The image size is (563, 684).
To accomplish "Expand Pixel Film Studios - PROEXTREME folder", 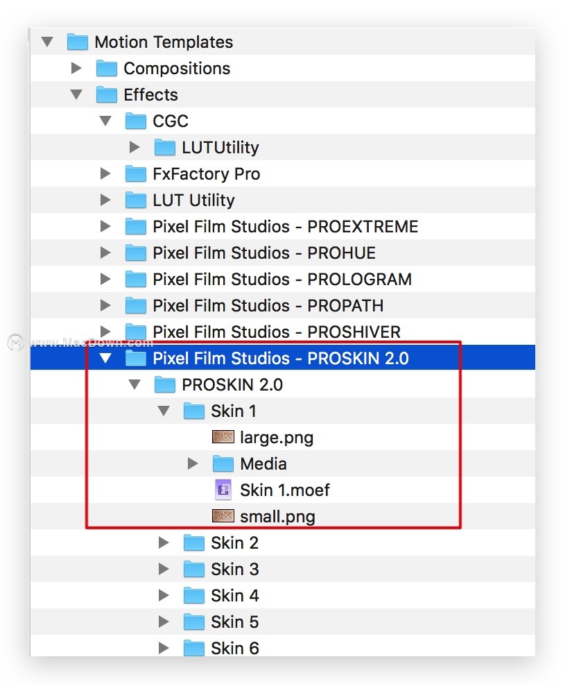I will tap(105, 226).
